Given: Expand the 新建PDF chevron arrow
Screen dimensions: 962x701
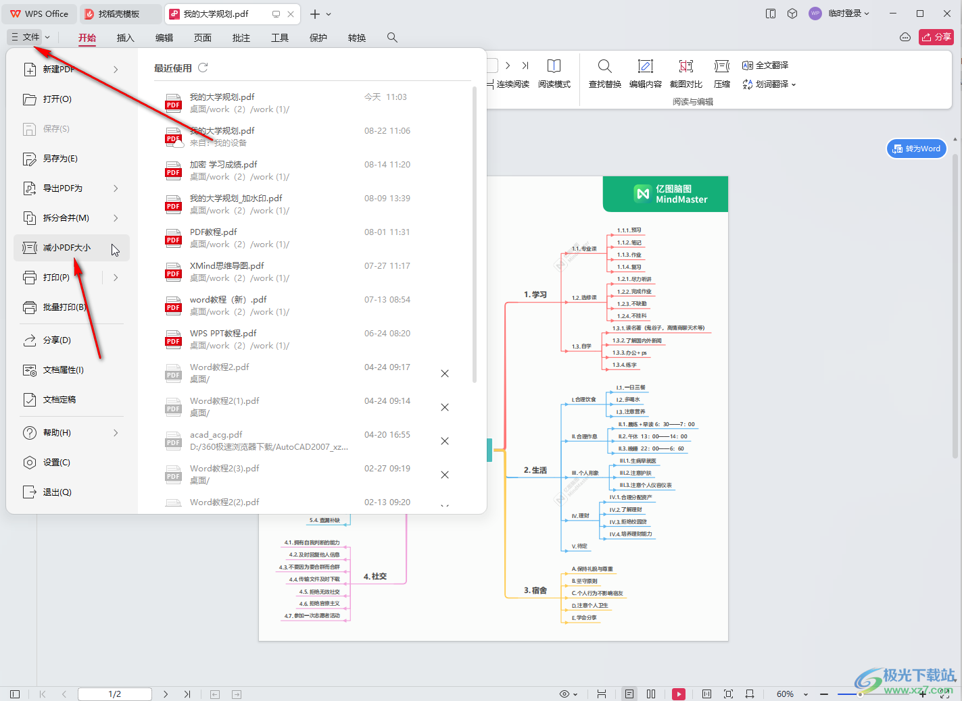Looking at the screenshot, I should click(116, 69).
